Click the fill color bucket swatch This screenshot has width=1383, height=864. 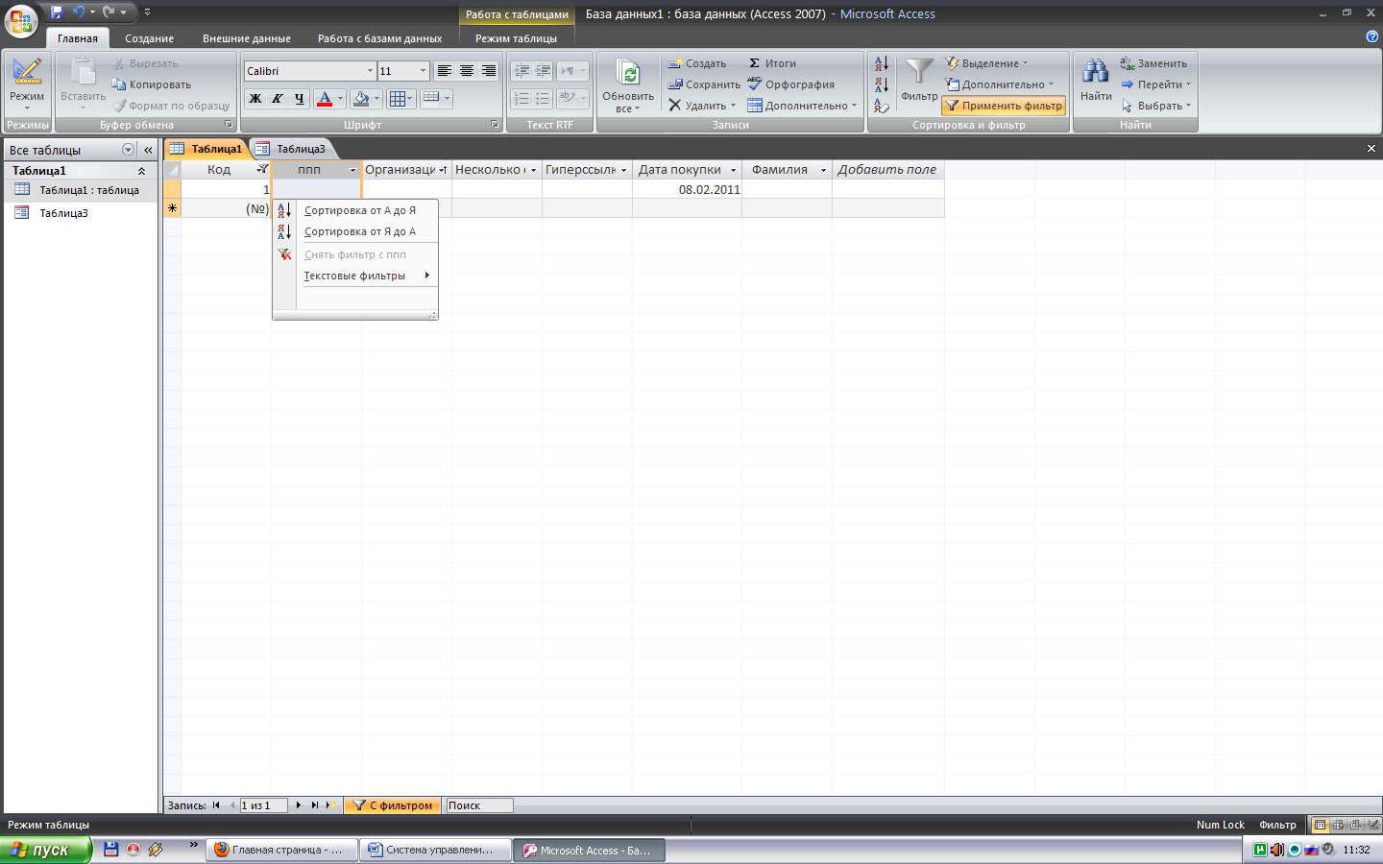coord(361,98)
